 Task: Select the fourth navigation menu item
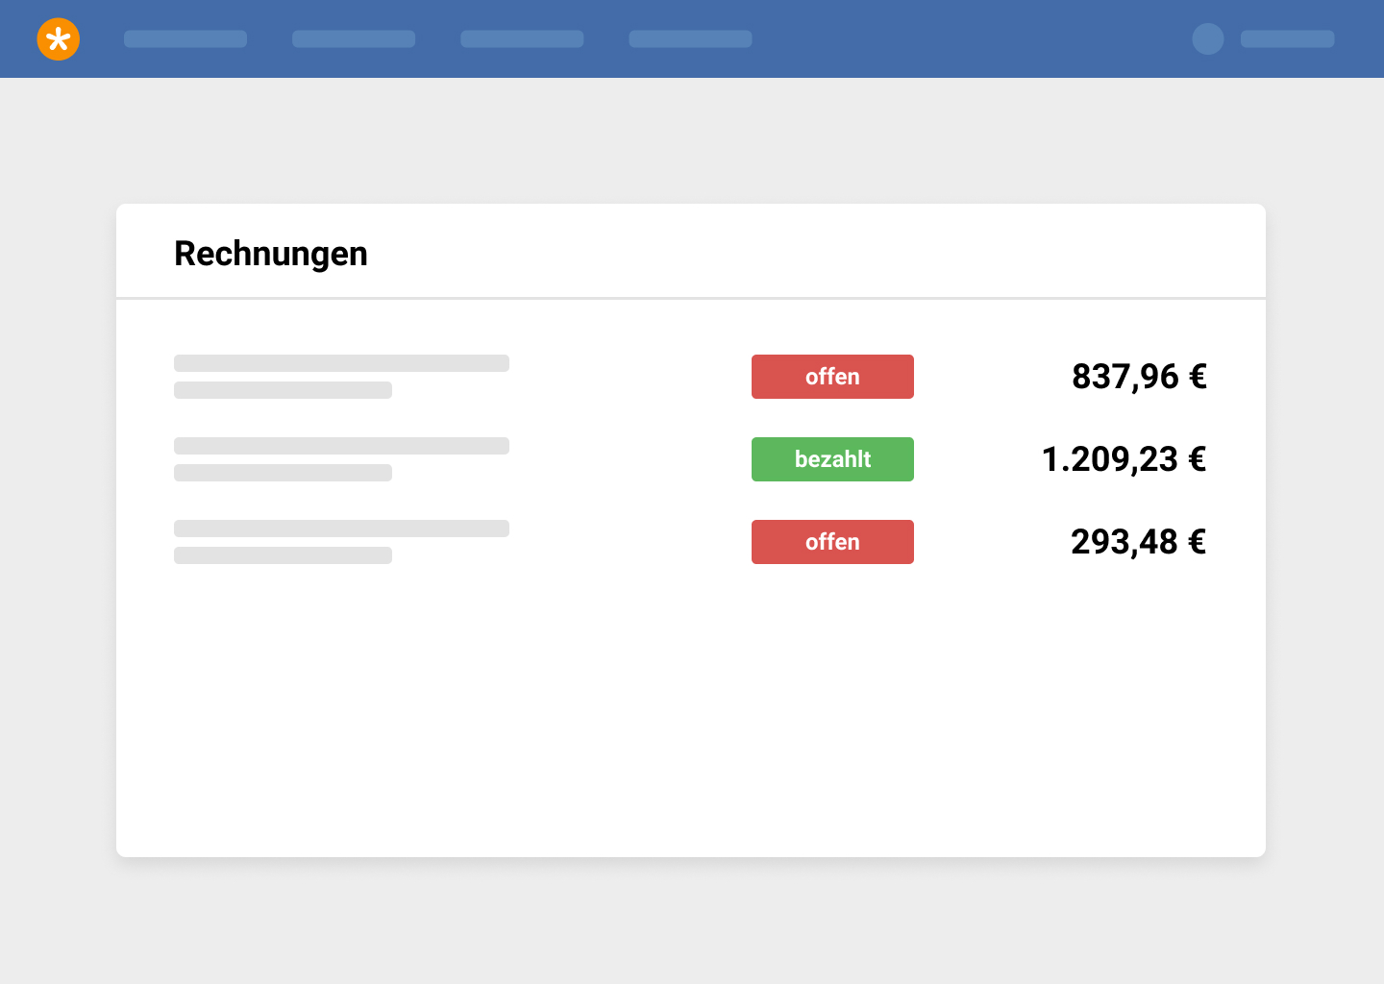tap(690, 39)
